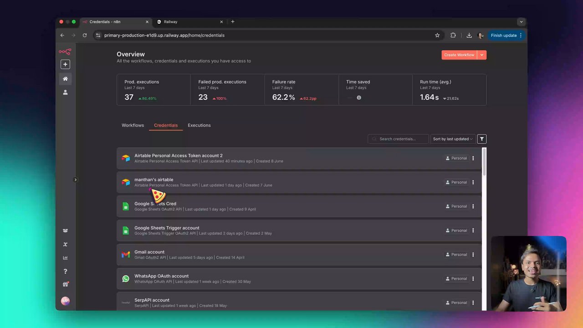Open the three-dot menu for Gmail account
Screen dimensions: 583x328
click(x=473, y=255)
